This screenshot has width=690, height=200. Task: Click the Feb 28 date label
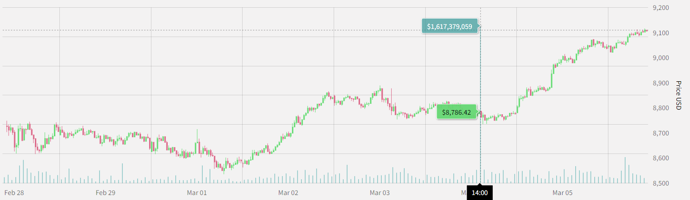click(x=14, y=193)
